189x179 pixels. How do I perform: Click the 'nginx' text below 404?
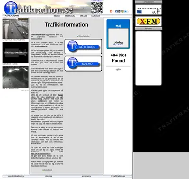118,69
